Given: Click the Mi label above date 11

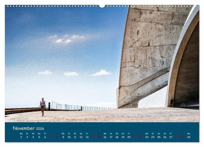Looking at the screenshot, I should pyautogui.click(x=75, y=133).
